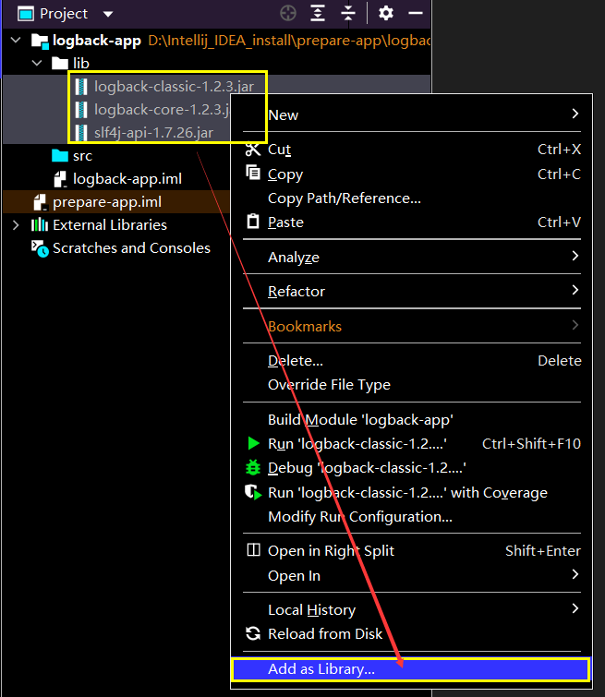This screenshot has width=605, height=697.
Task: Click the External Libraries bars icon
Action: (40, 225)
